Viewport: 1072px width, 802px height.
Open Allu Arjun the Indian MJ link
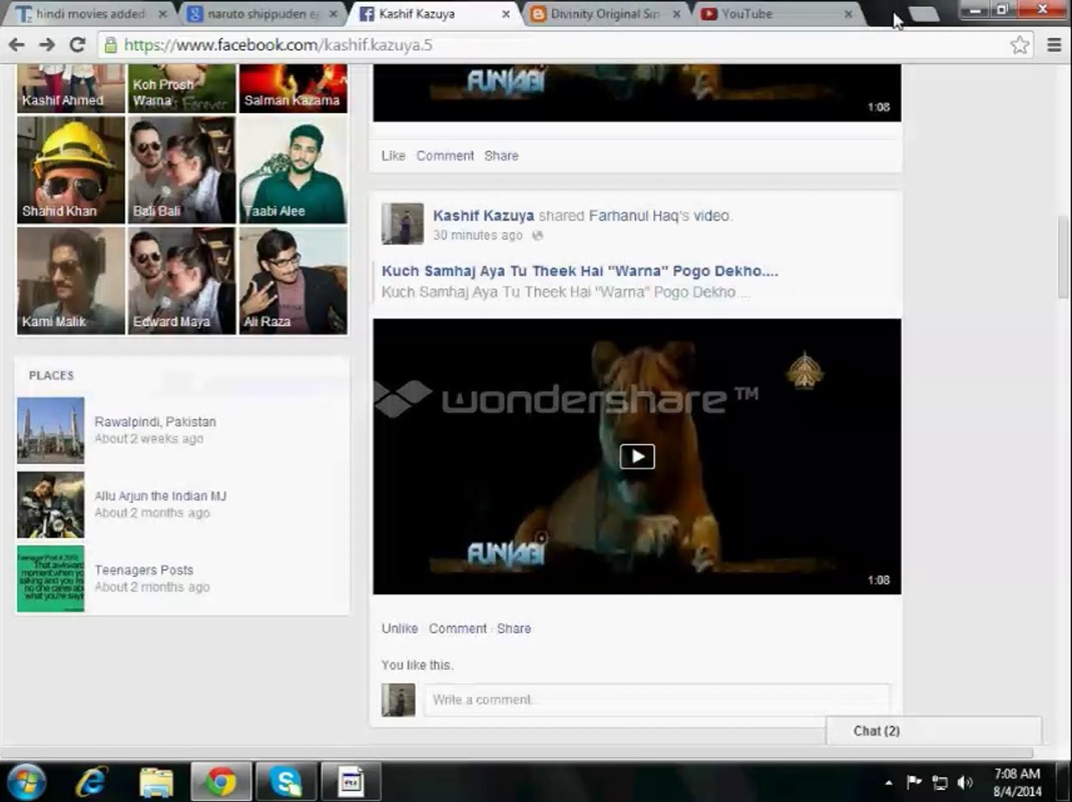tap(160, 496)
